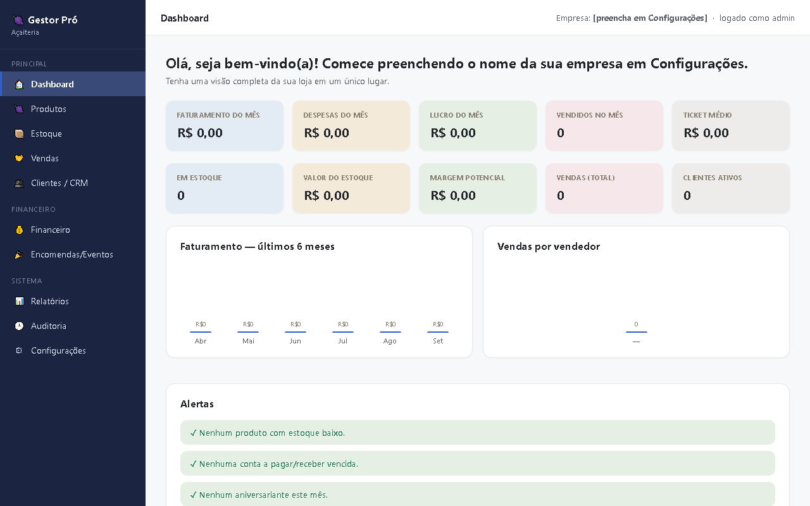Click the Produtos grape icon
Viewport: 810px width, 506px height.
pos(19,109)
